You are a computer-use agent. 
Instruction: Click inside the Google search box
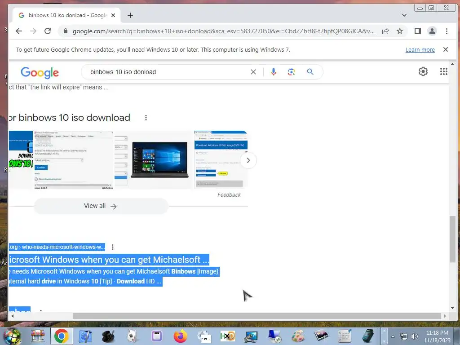pos(167,72)
